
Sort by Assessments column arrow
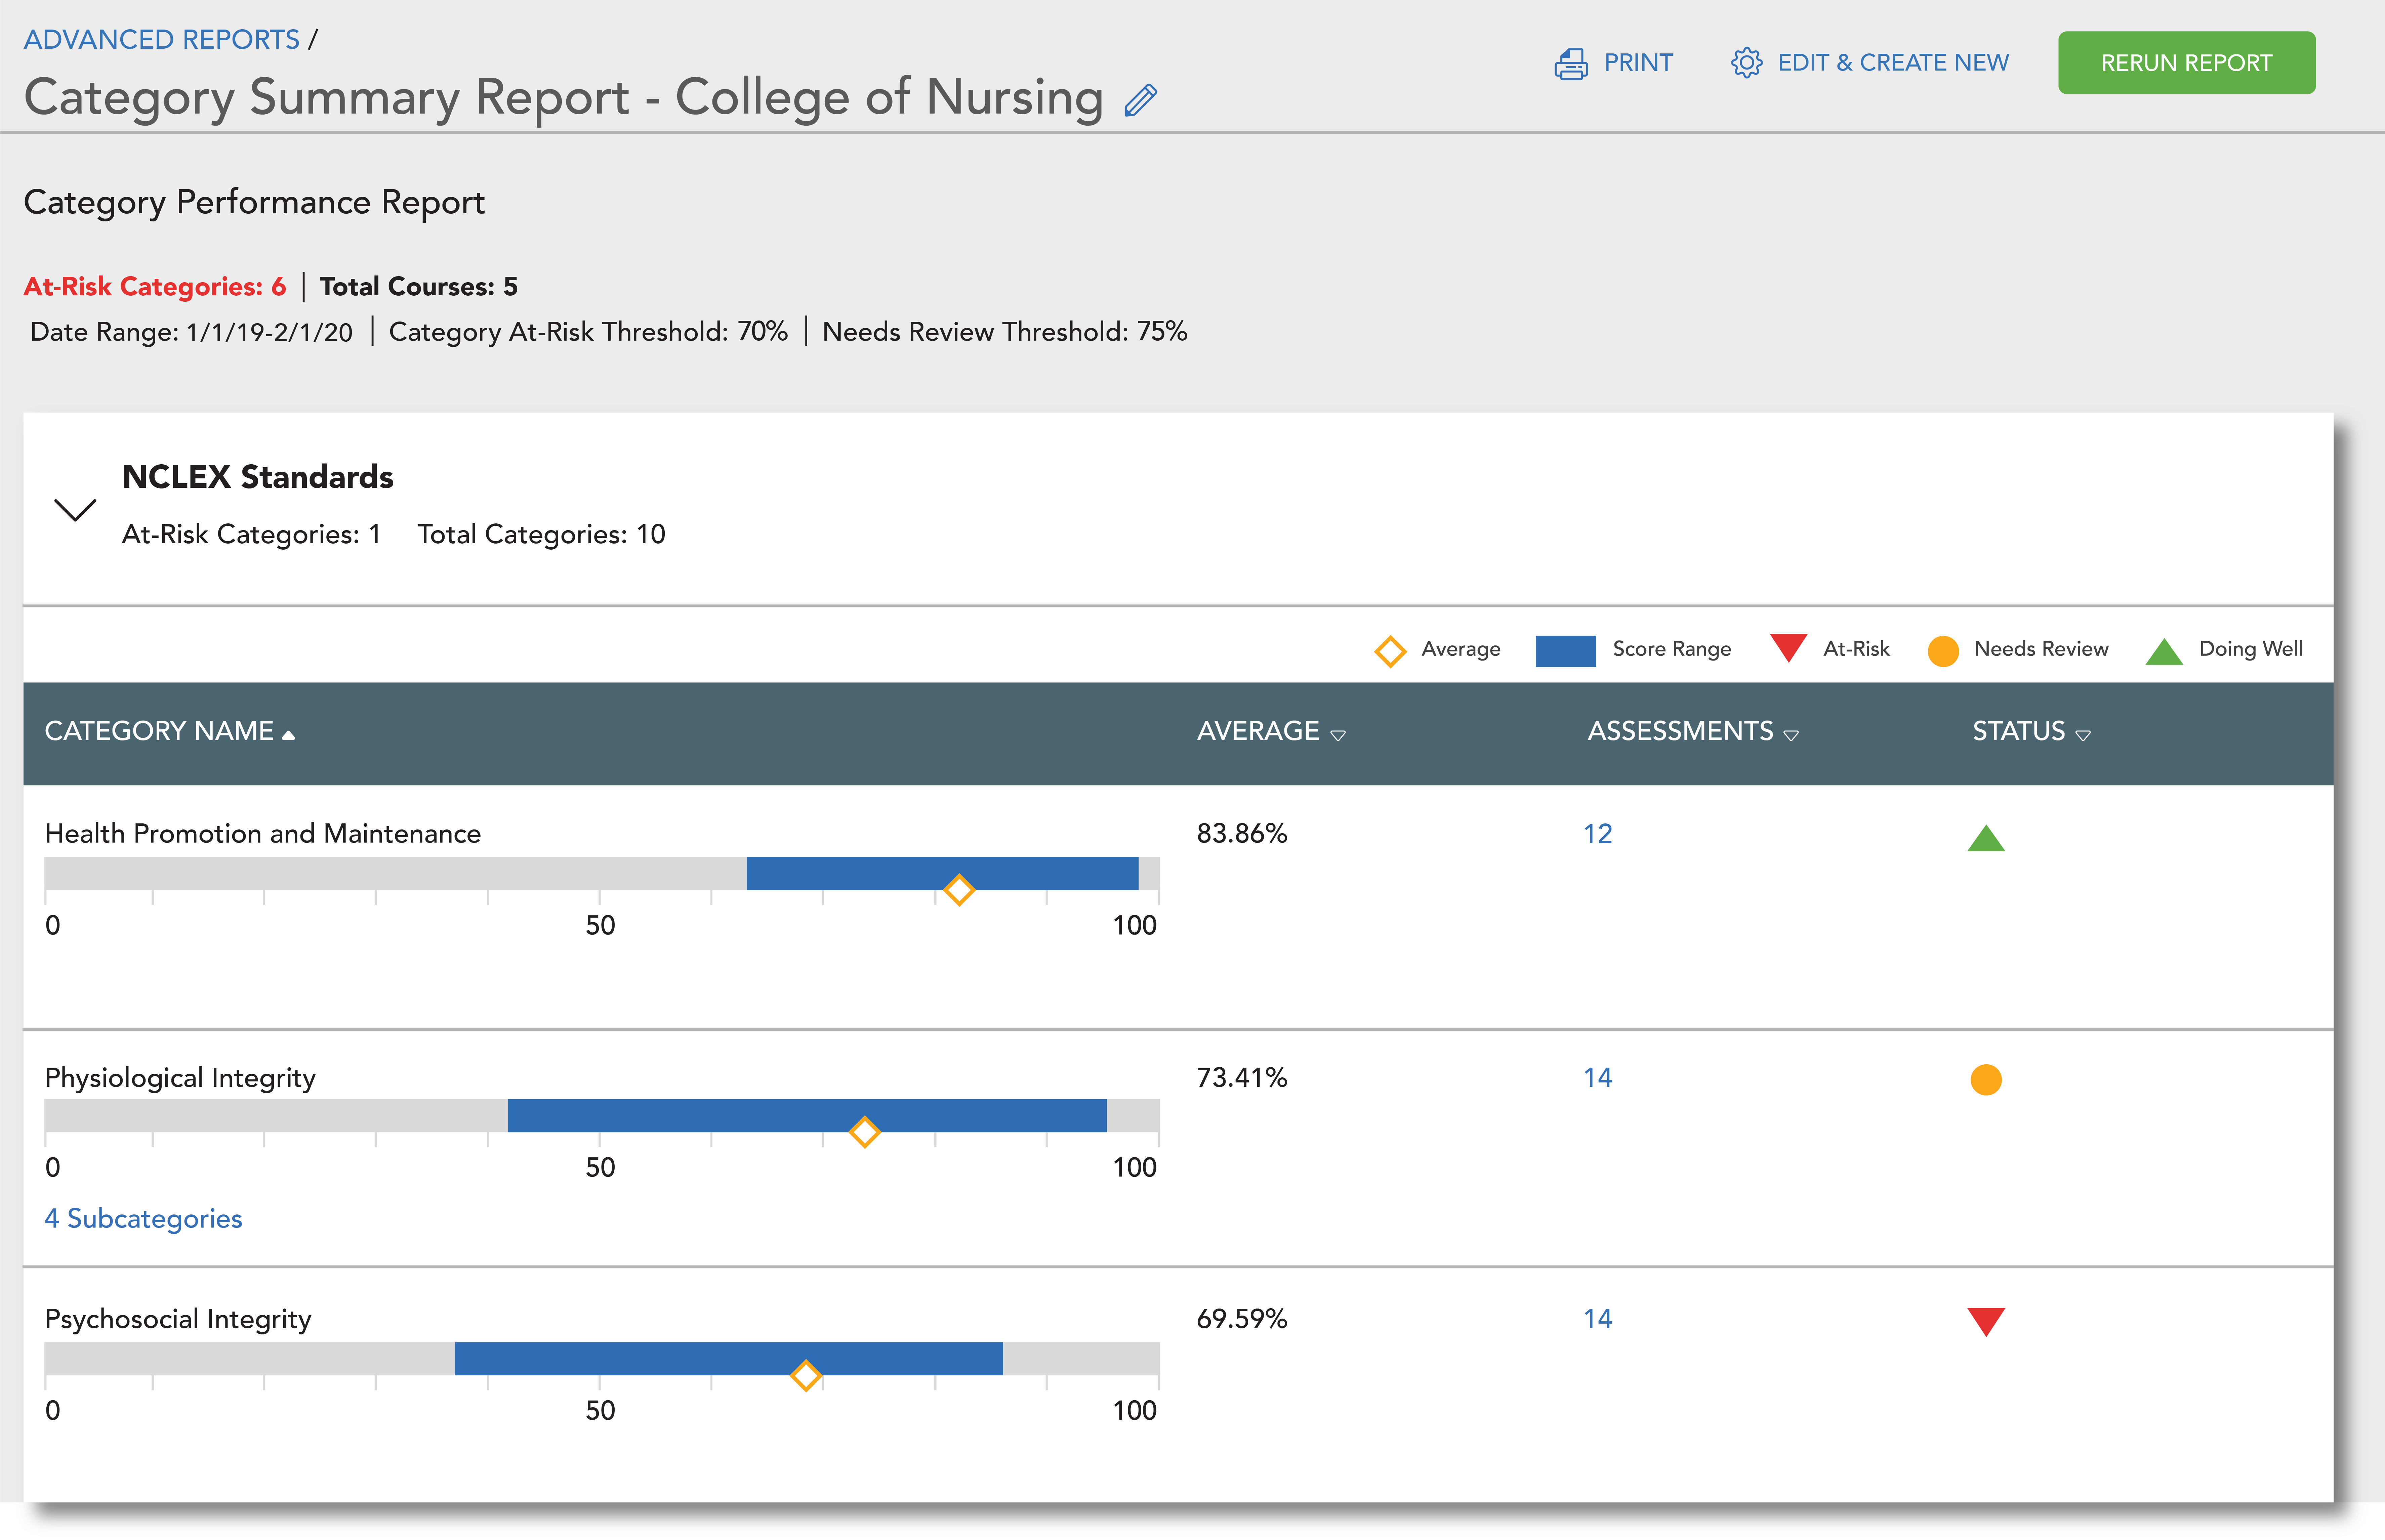click(1791, 735)
